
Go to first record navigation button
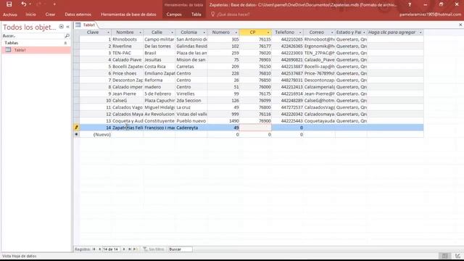click(x=94, y=249)
